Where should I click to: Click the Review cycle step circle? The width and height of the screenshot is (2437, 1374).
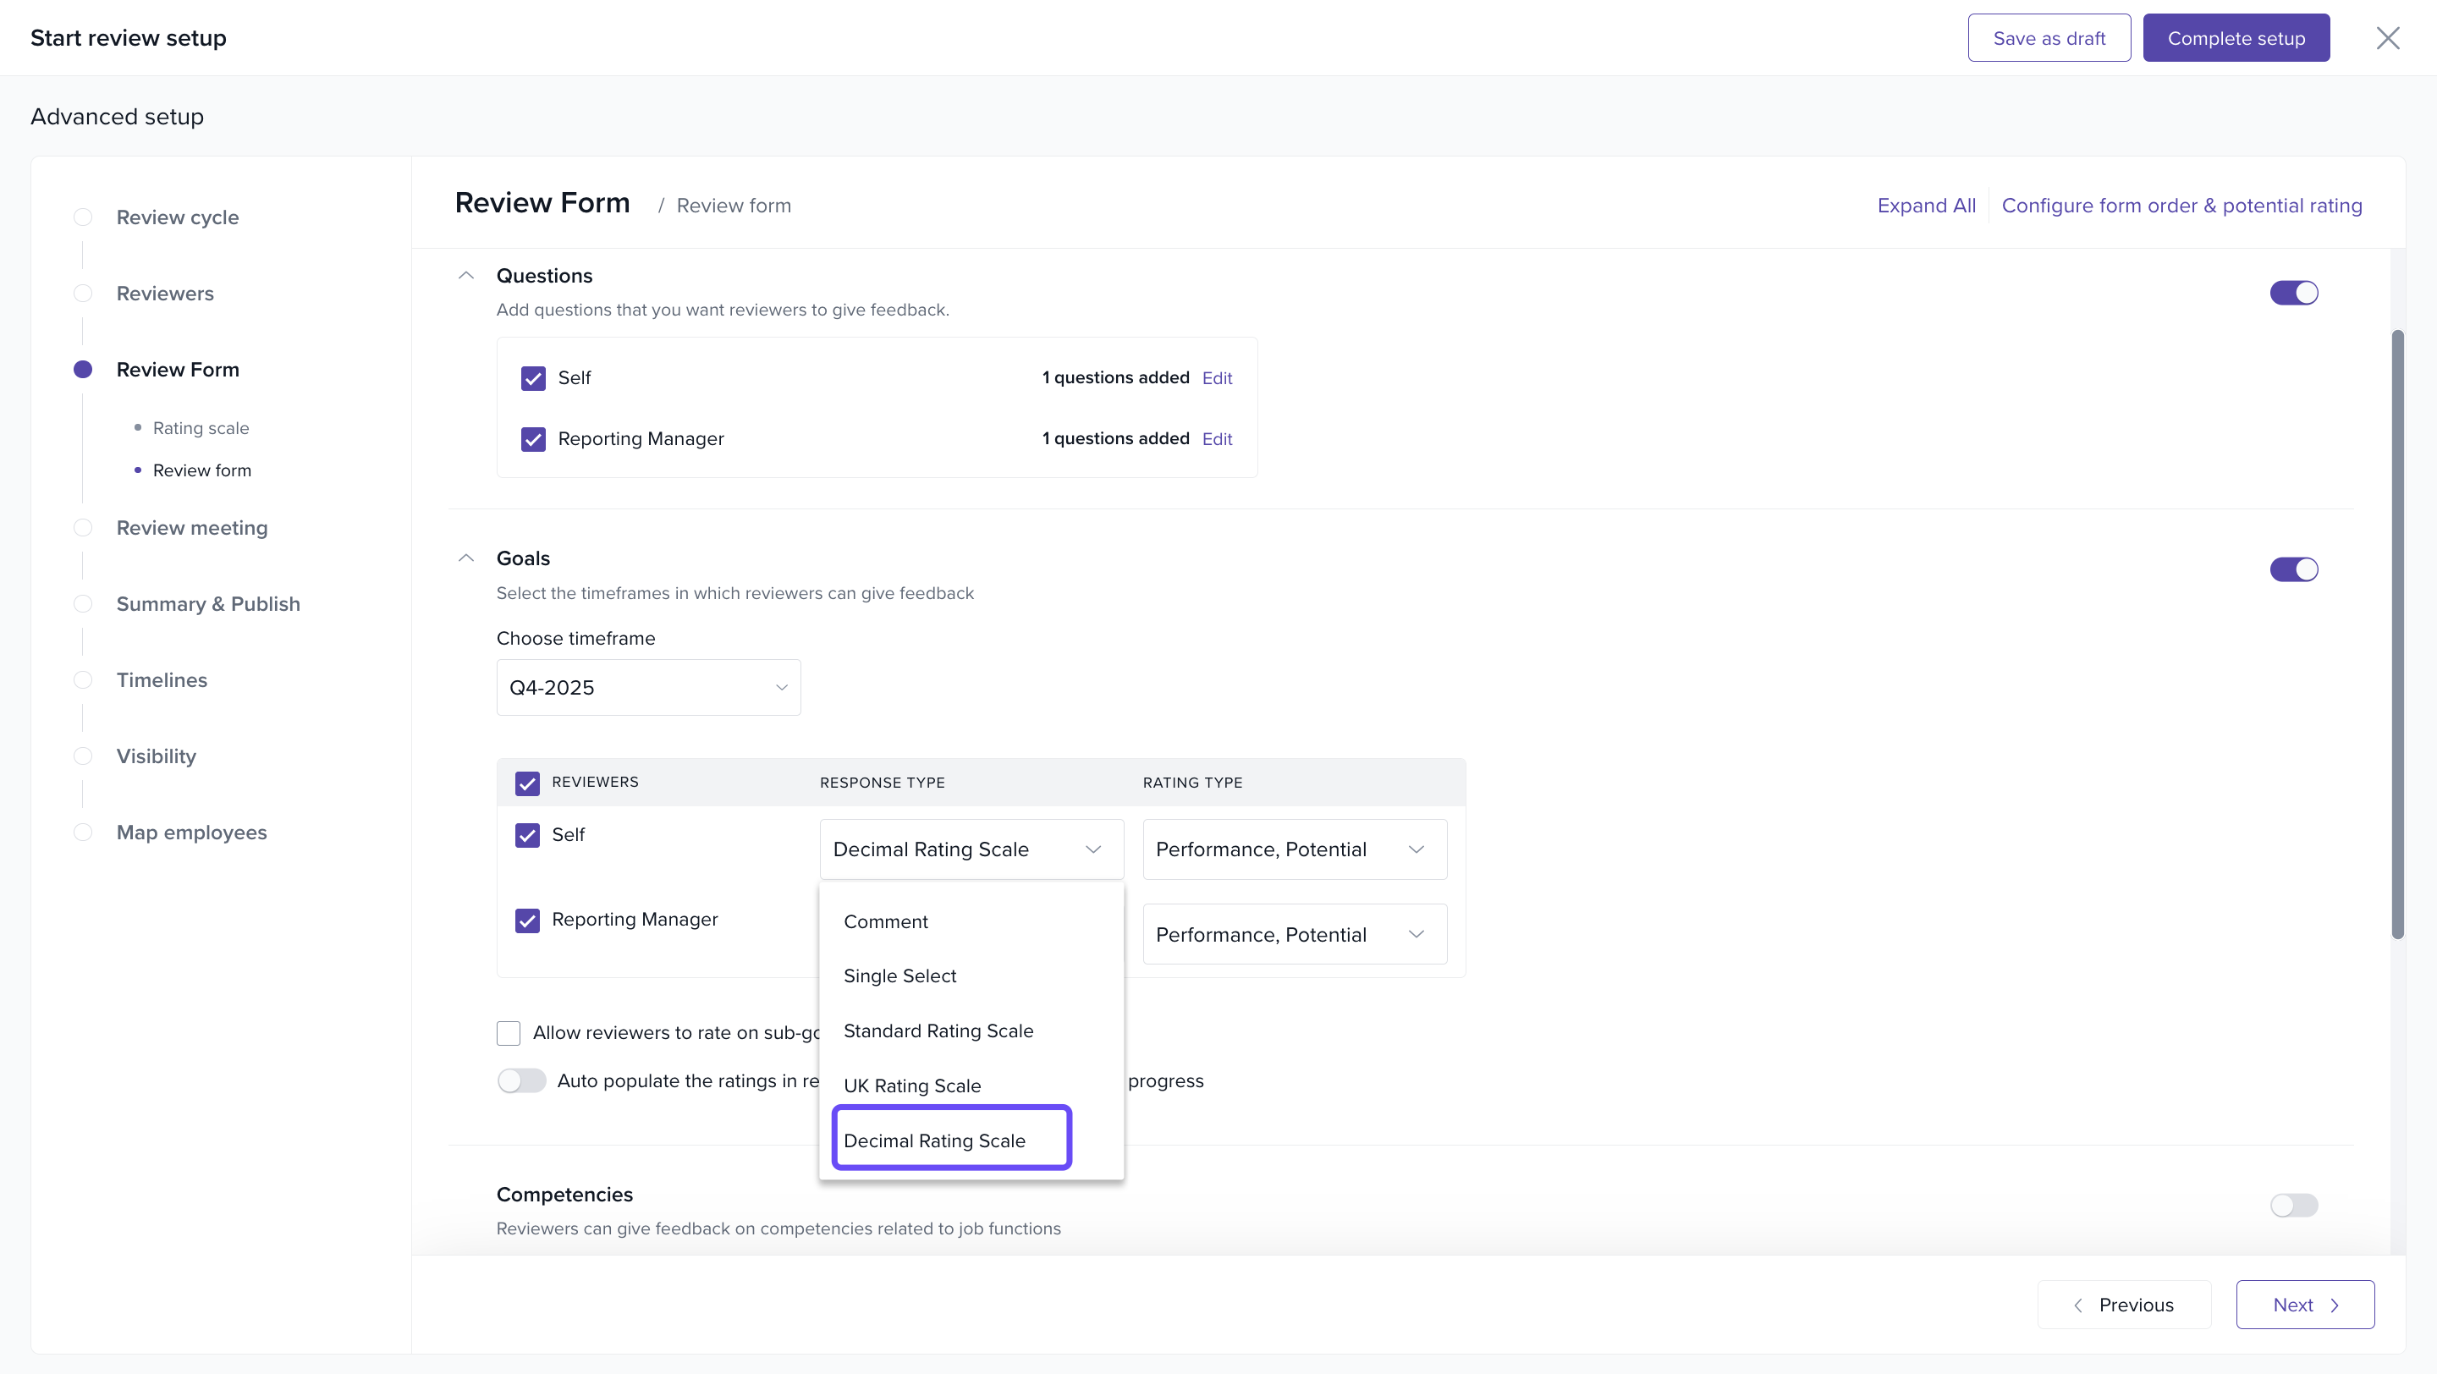click(x=83, y=217)
